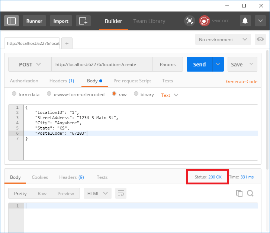Click the request URL input field
Screen dimensions: 270x233
click(102, 64)
